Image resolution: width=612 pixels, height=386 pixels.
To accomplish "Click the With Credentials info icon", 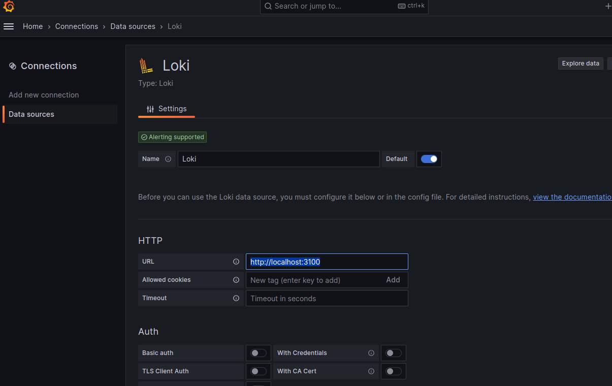I will [371, 353].
